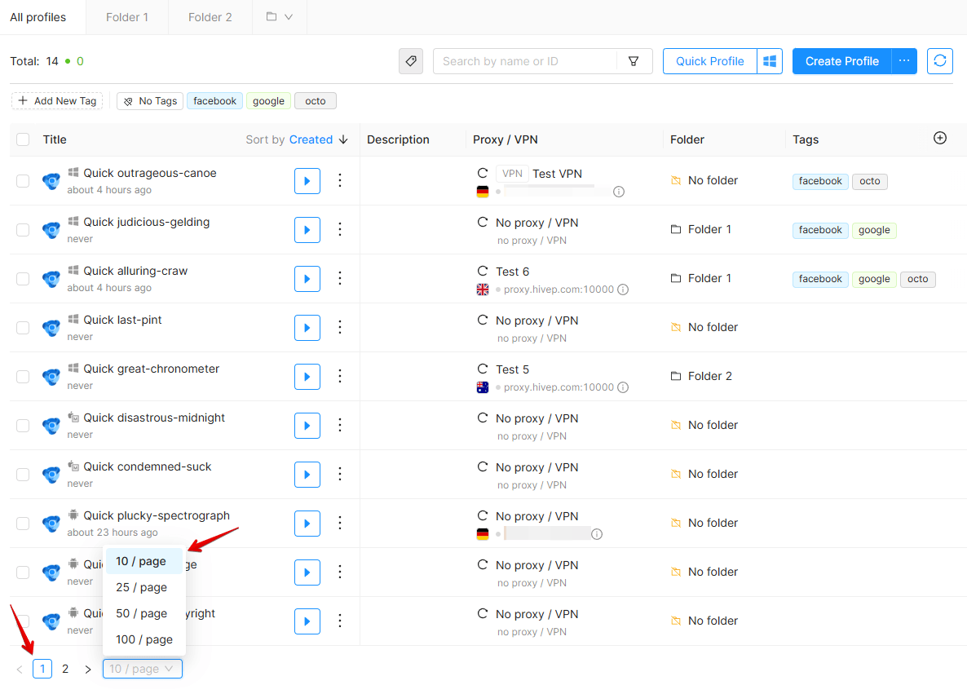This screenshot has width=967, height=694.
Task: Refresh proxy check for Test VPN row
Action: click(x=482, y=174)
